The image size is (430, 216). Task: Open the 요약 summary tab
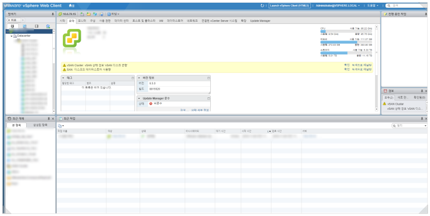[71, 21]
